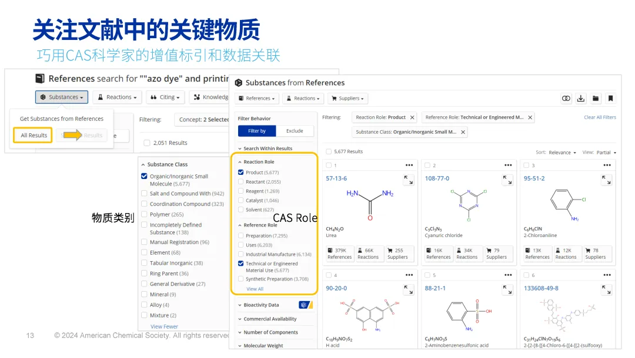This screenshot has width=635, height=358.
Task: Uncheck Organic/Inorganic Small Molecule class
Action: pos(144,176)
